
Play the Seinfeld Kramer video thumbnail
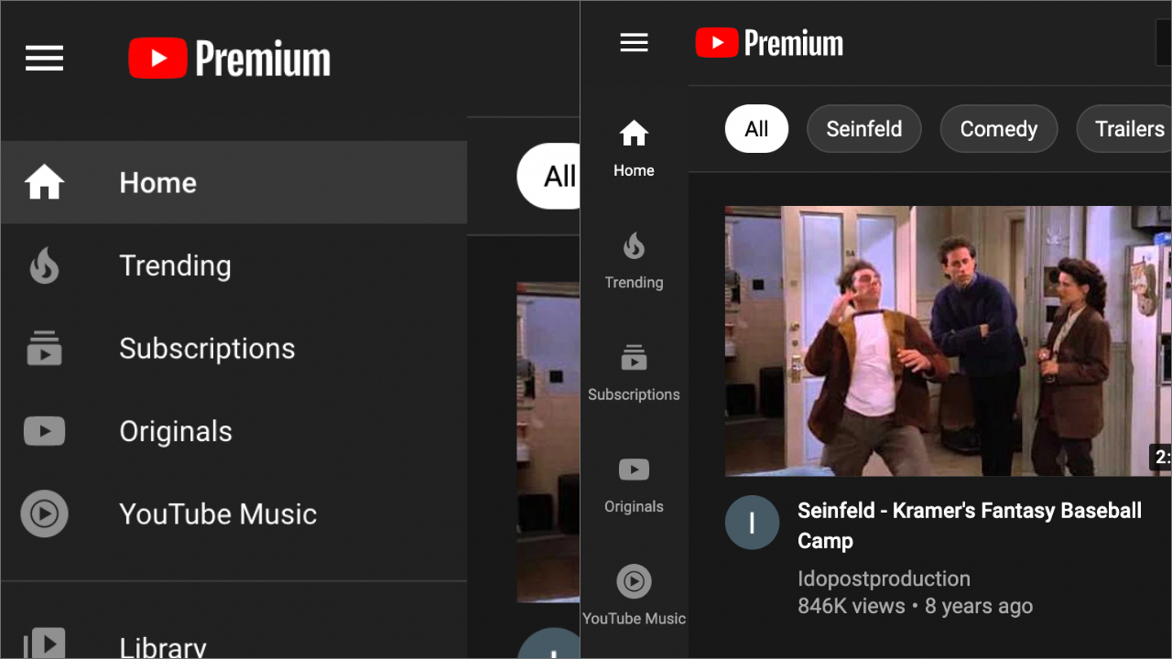tap(949, 340)
